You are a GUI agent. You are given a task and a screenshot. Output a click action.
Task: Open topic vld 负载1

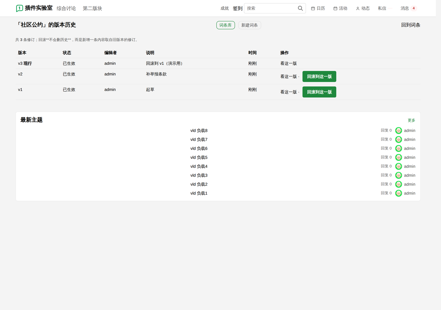[x=199, y=193]
